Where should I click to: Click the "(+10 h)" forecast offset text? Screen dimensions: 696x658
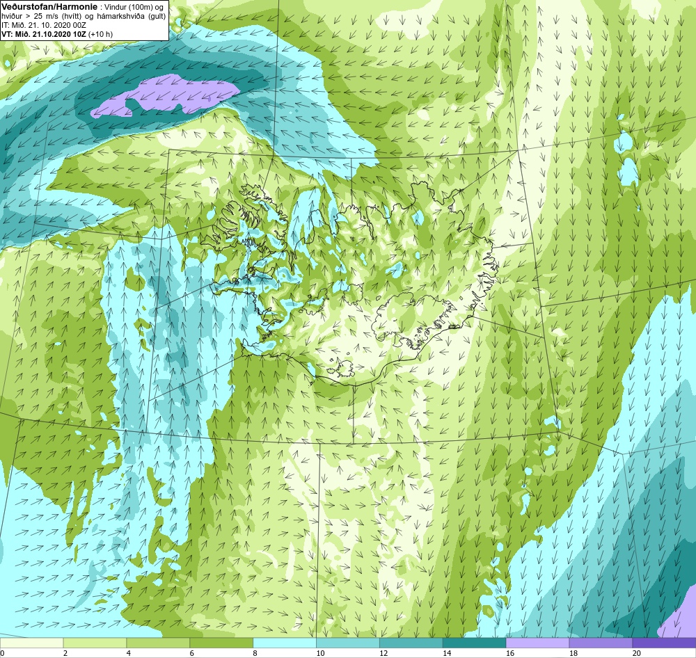(x=101, y=33)
